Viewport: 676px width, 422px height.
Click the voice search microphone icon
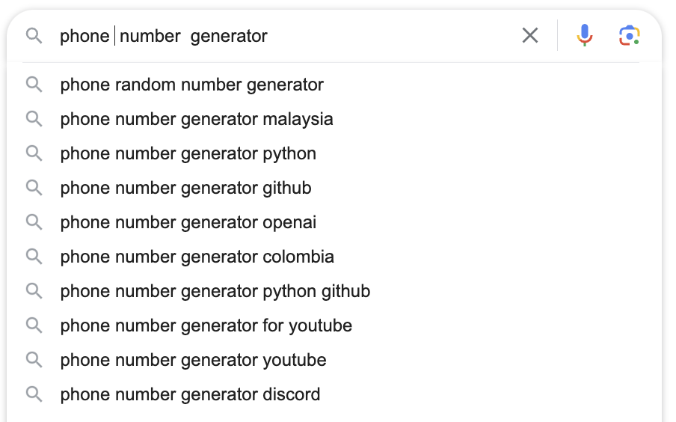click(585, 35)
